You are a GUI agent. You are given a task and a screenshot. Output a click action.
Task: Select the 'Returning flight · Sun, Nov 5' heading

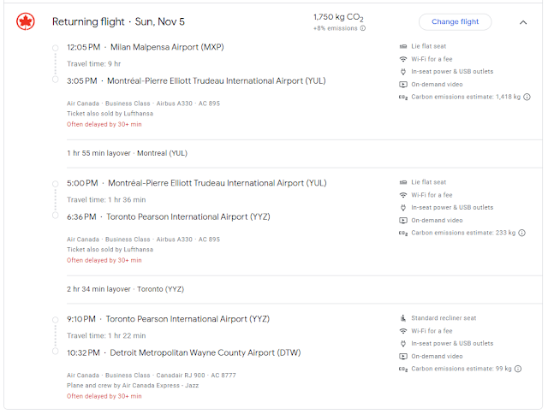click(x=118, y=21)
